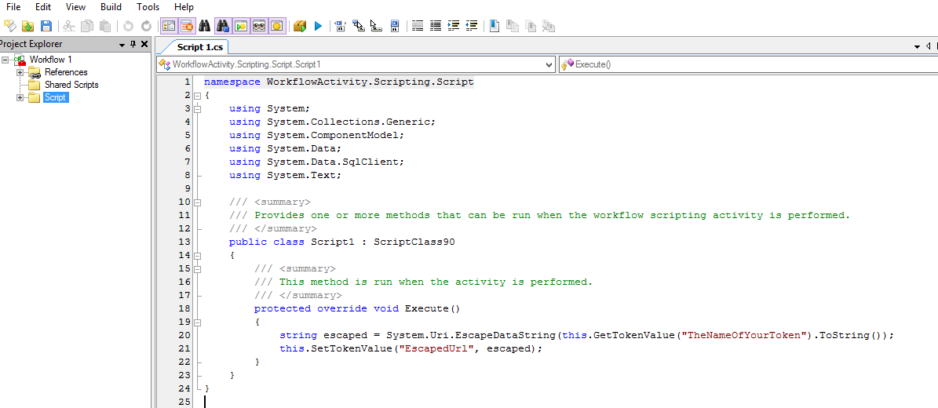This screenshot has width=938, height=408.
Task: Select the highlighted Script folder item
Action: coord(56,97)
